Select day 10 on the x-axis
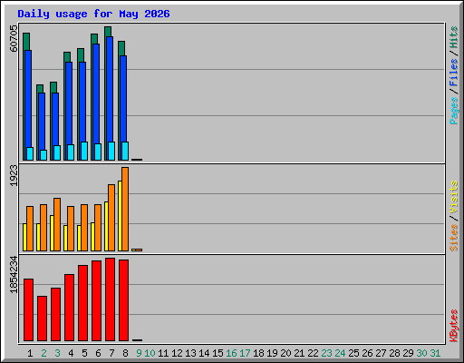Image resolution: width=464 pixels, height=363 pixels. coord(150,353)
